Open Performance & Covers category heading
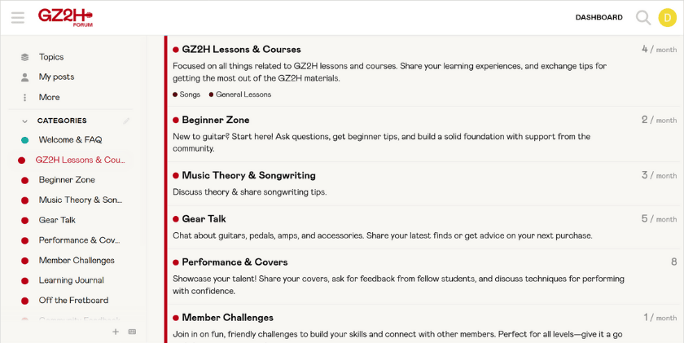The image size is (684, 343). [235, 262]
